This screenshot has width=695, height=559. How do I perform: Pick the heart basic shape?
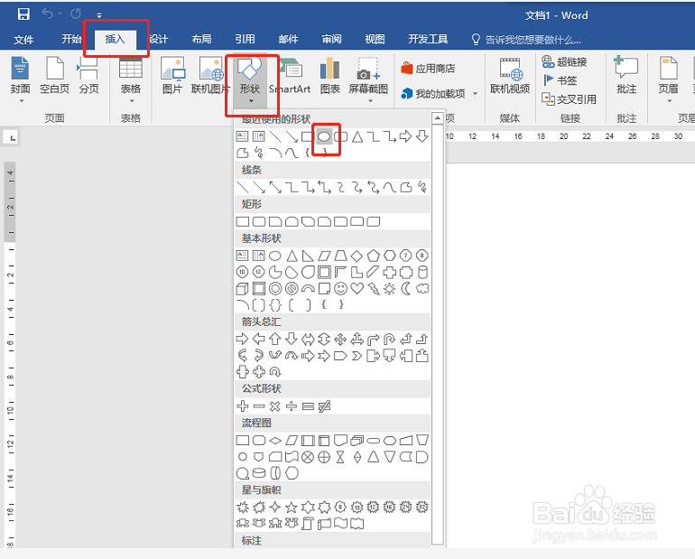(357, 289)
